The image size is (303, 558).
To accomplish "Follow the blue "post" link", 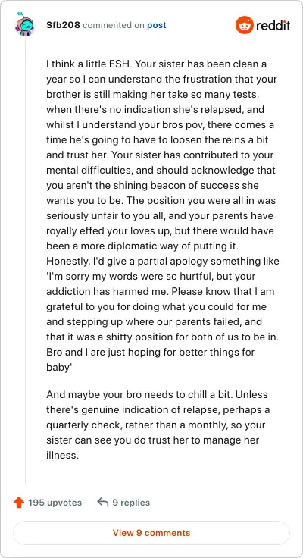I will point(157,25).
